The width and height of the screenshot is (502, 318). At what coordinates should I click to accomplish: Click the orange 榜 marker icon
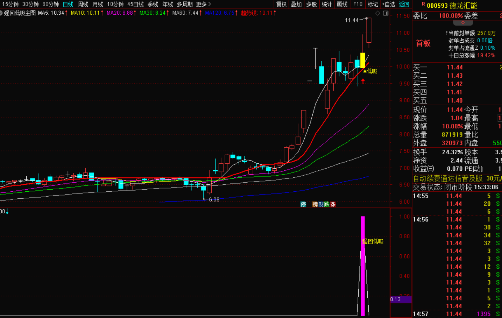pos(315,204)
